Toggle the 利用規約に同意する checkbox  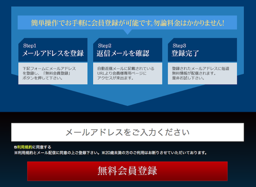click(x=15, y=147)
